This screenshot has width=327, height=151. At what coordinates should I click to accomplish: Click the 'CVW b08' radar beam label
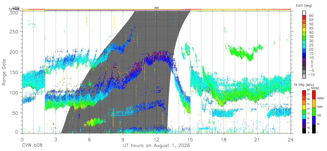point(32,146)
